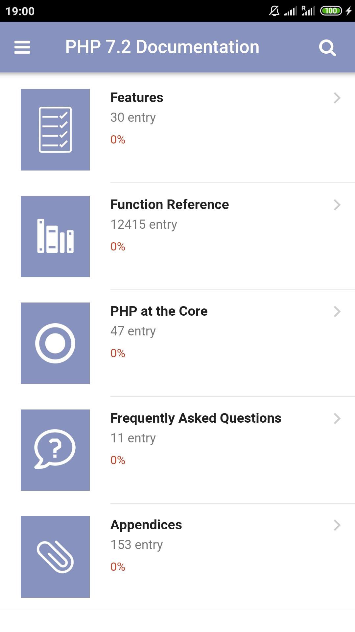
Task: Tap the Appendices 153 entry label
Action: (x=136, y=545)
